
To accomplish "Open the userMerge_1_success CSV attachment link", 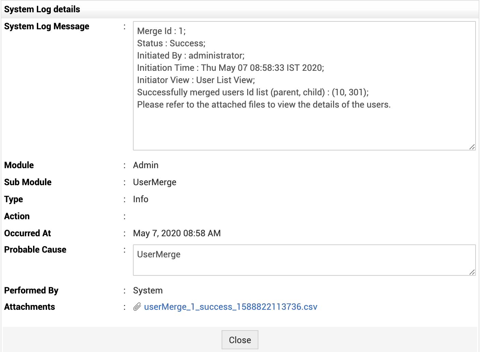I will point(230,307).
